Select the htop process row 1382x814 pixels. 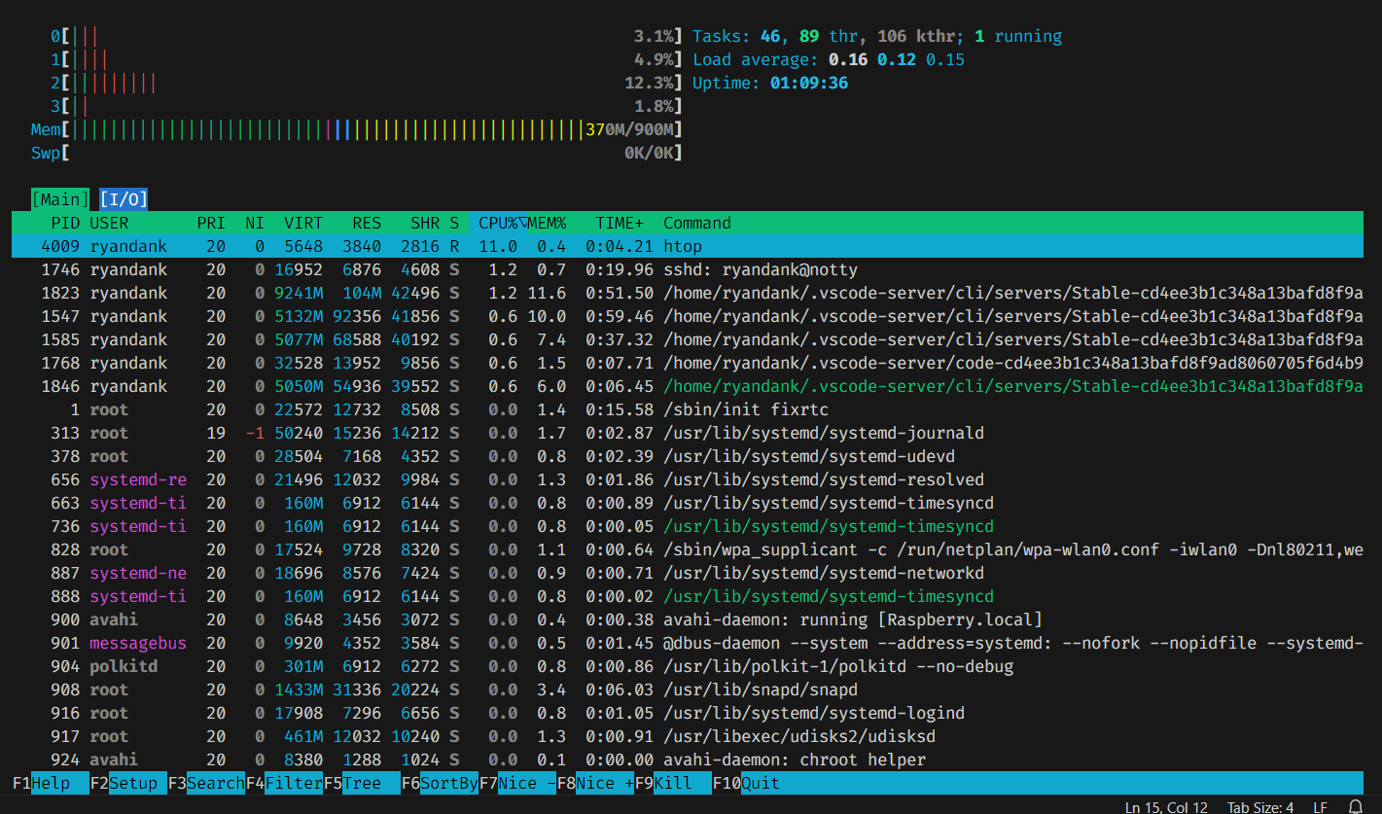[688, 246]
